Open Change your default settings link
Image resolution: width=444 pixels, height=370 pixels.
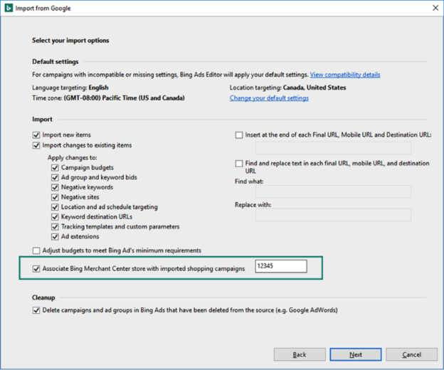click(x=269, y=98)
